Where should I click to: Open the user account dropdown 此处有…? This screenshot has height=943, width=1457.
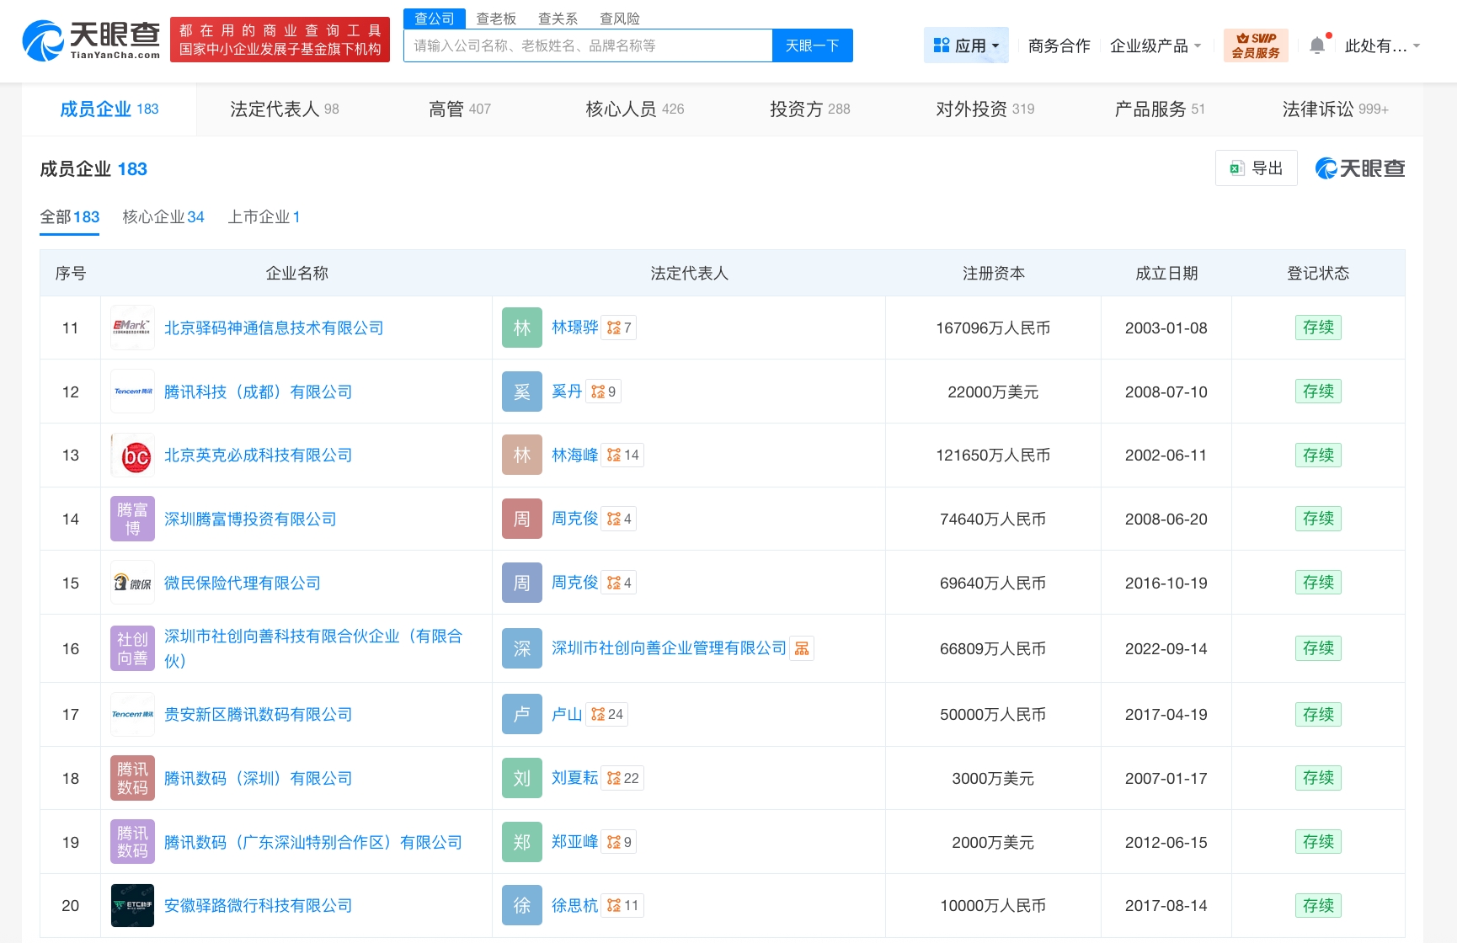(x=1382, y=45)
